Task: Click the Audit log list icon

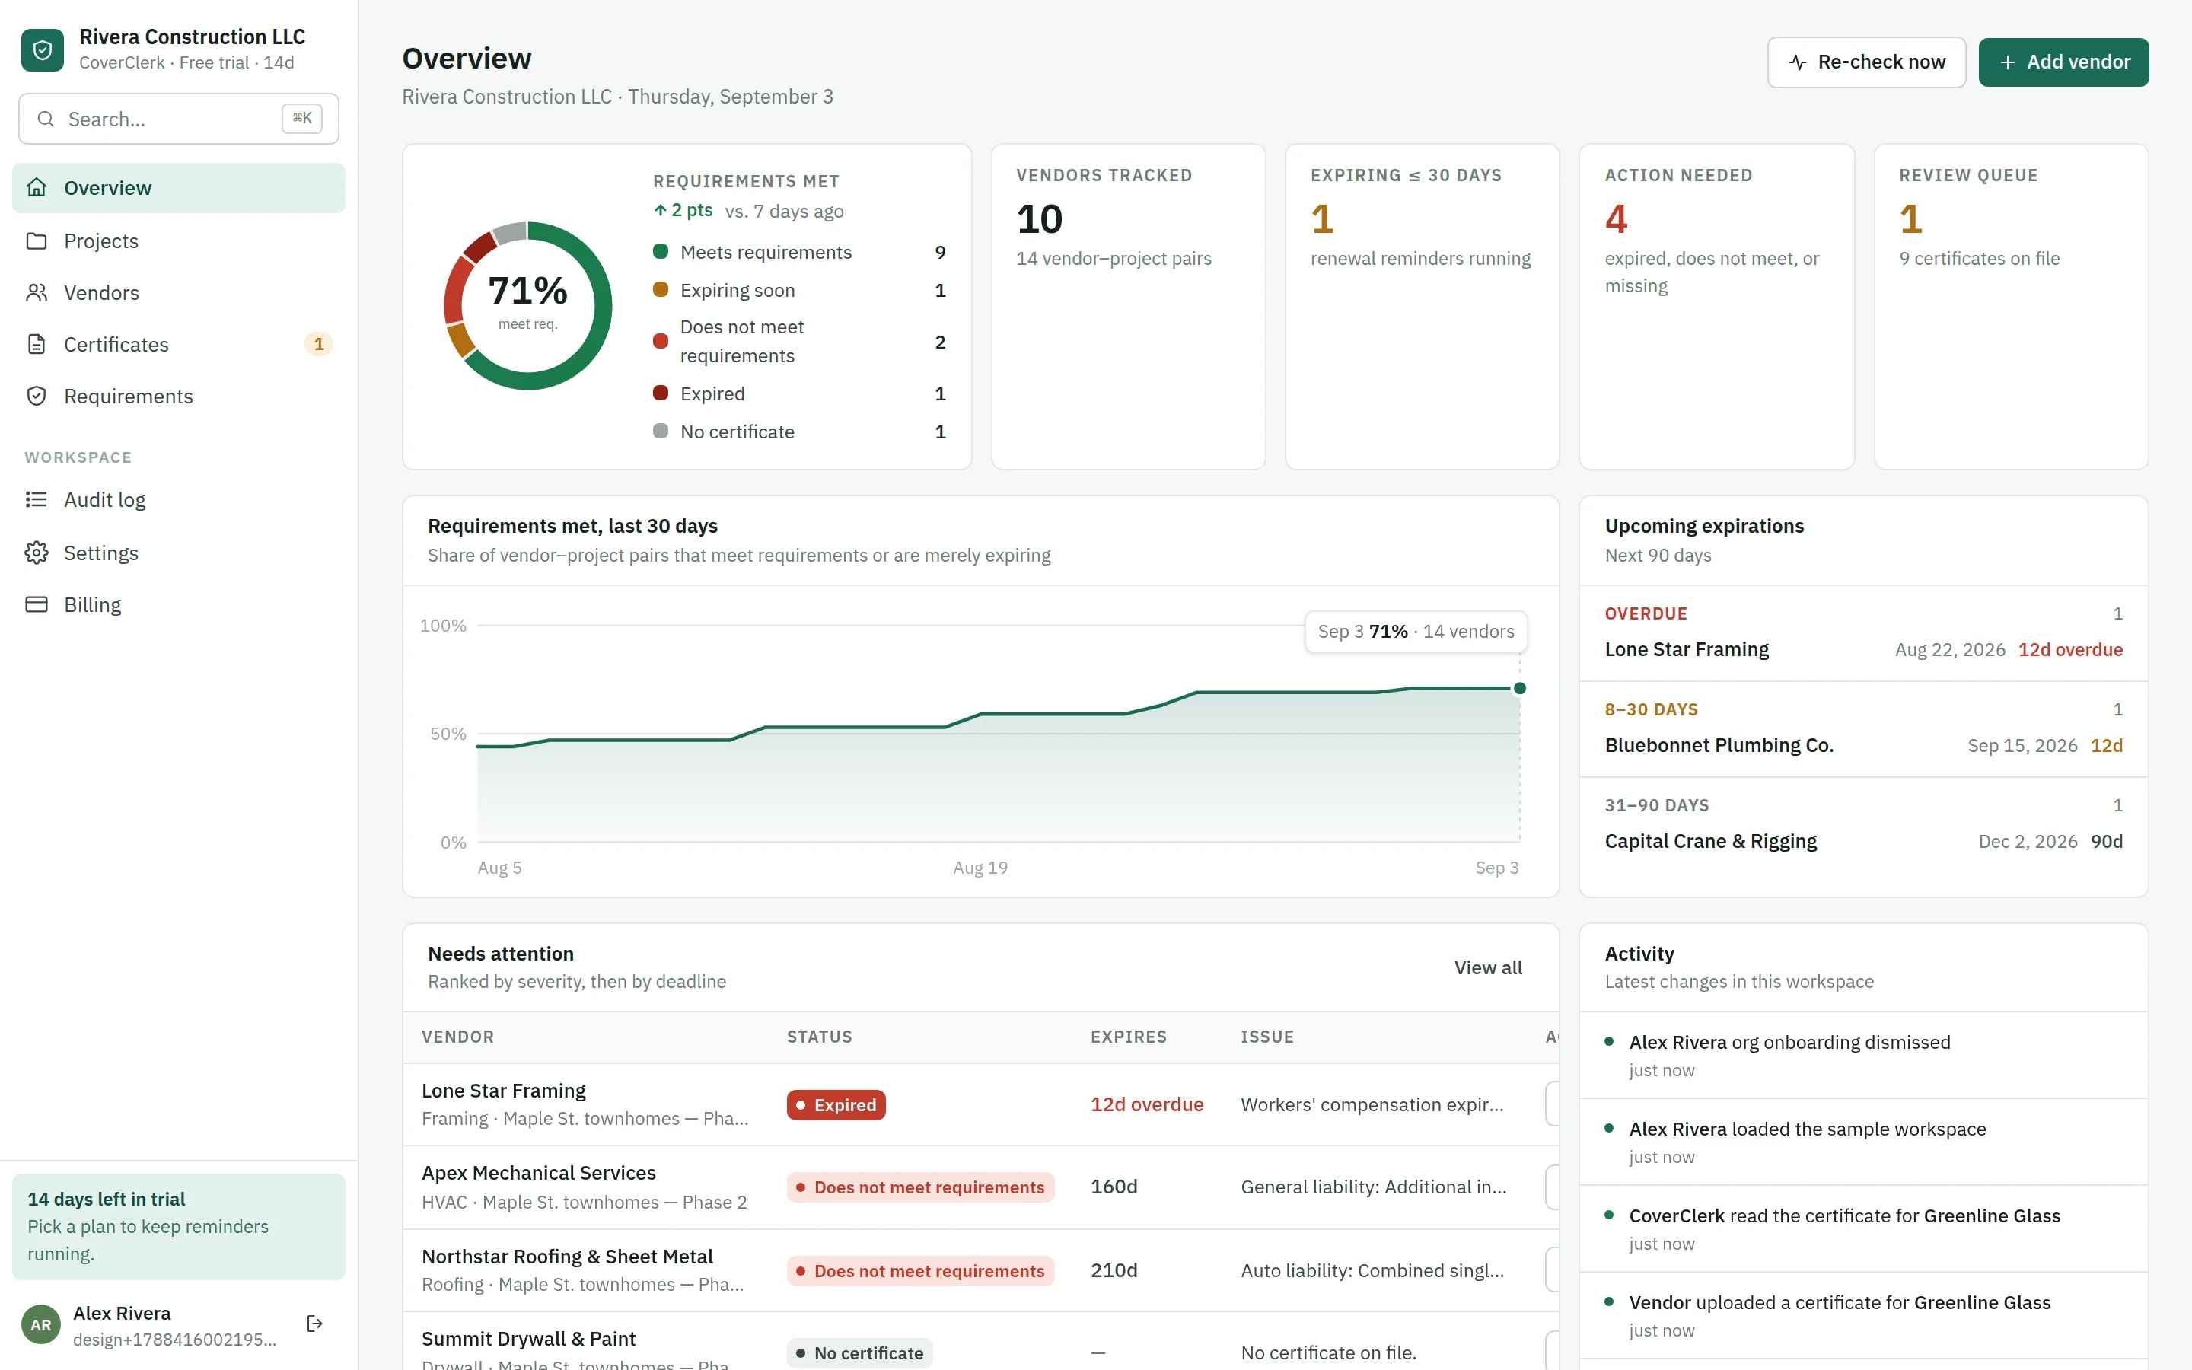Action: pyautogui.click(x=37, y=499)
